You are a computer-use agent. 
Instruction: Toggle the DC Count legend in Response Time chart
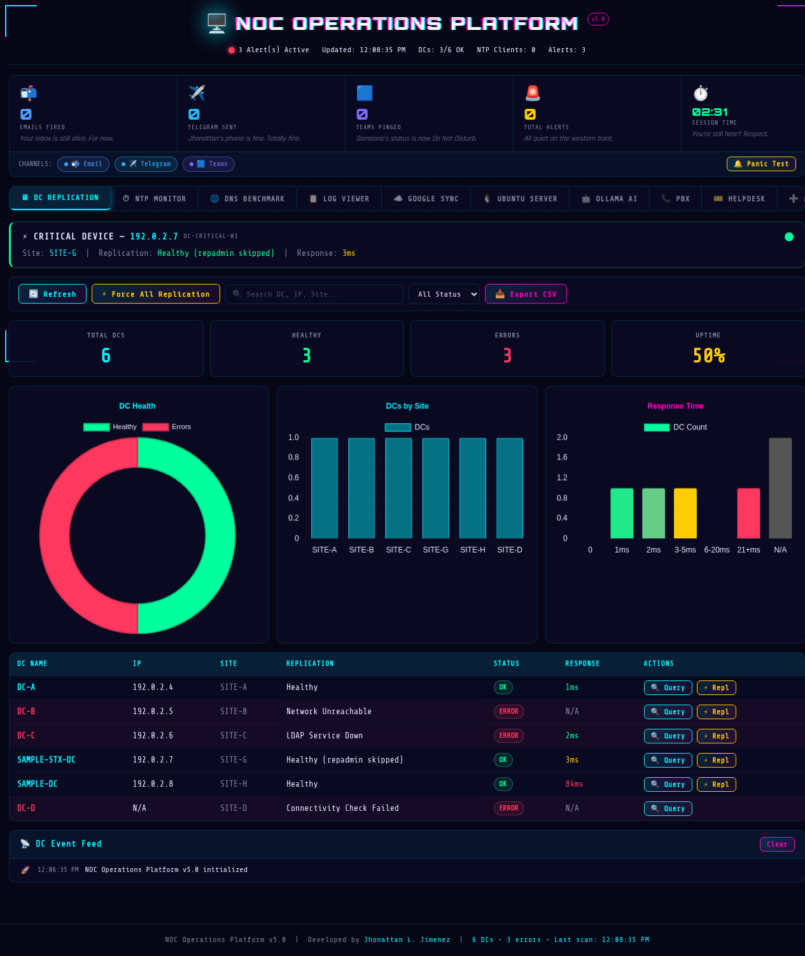pyautogui.click(x=675, y=427)
